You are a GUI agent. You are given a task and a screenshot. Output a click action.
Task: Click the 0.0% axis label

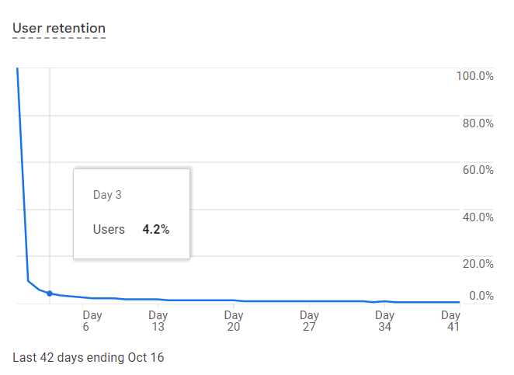tap(481, 296)
